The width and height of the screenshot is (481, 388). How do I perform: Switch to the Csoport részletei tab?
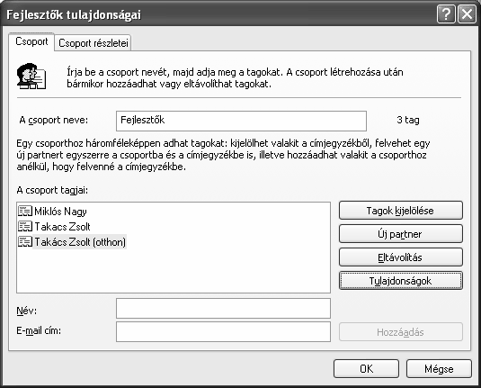(94, 43)
